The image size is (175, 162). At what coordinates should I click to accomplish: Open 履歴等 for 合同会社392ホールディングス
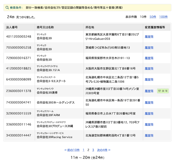(149, 102)
